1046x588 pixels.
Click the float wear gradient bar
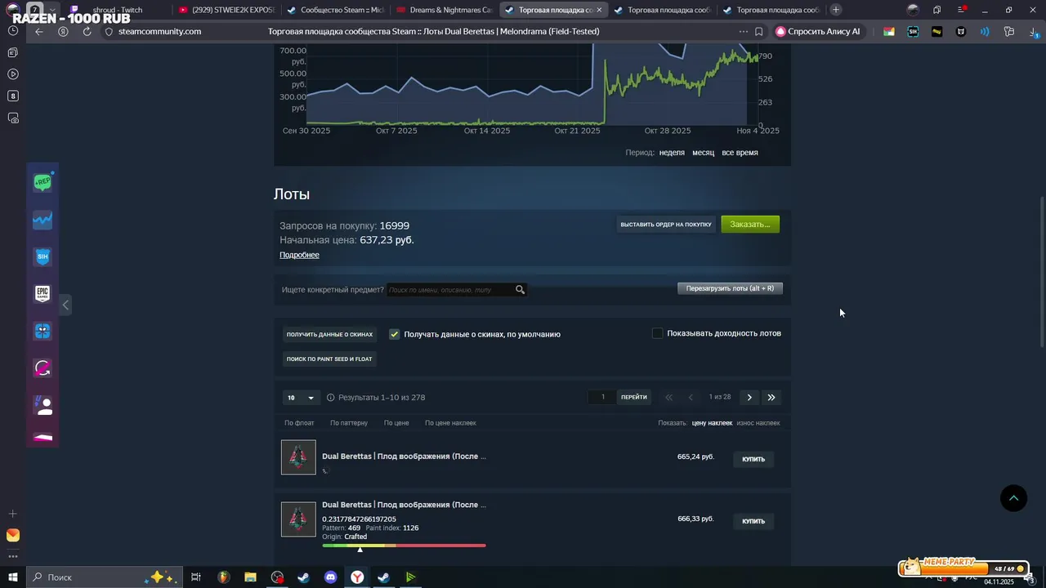tap(404, 546)
